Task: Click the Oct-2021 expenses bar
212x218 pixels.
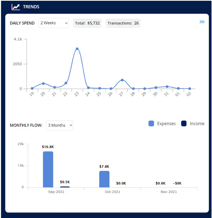Action: point(104,179)
